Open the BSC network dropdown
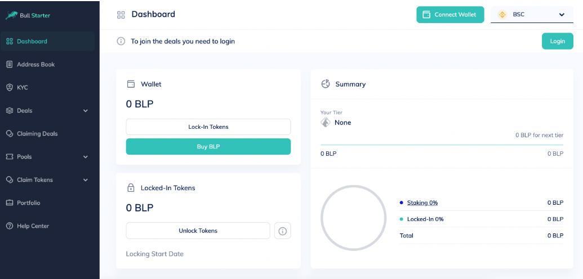Viewport: 583px width, 279px height. point(532,15)
